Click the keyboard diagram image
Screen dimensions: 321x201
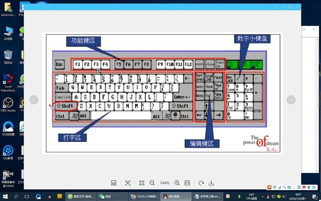(163, 92)
